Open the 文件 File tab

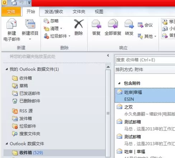click(x=11, y=12)
